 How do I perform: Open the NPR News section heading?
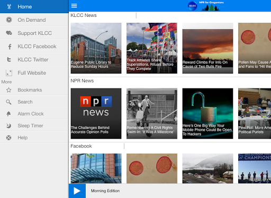[82, 80]
